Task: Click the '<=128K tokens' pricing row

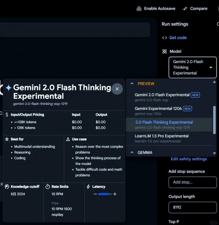Action: point(25,122)
